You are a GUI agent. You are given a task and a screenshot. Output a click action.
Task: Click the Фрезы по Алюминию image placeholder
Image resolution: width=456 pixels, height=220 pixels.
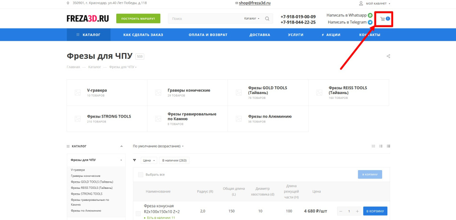(239, 119)
